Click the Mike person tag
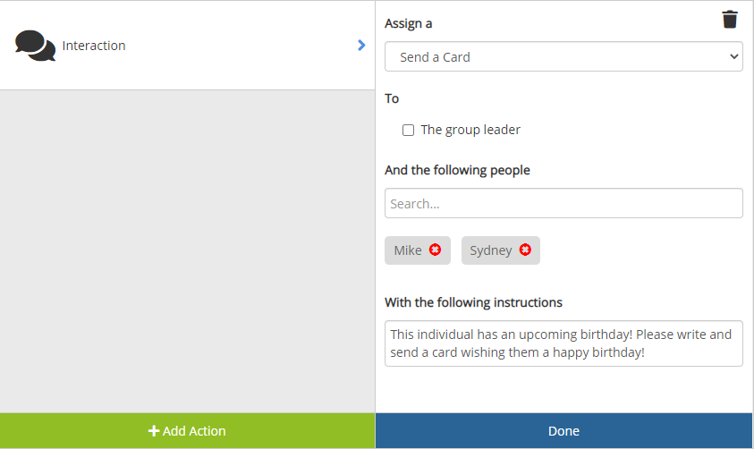The width and height of the screenshot is (754, 449). (x=408, y=250)
